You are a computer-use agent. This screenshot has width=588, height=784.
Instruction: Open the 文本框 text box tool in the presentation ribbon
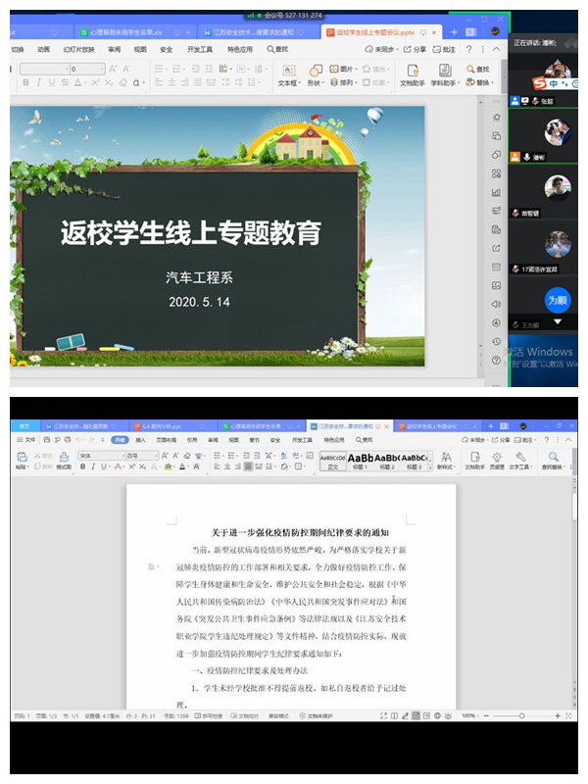tap(288, 72)
